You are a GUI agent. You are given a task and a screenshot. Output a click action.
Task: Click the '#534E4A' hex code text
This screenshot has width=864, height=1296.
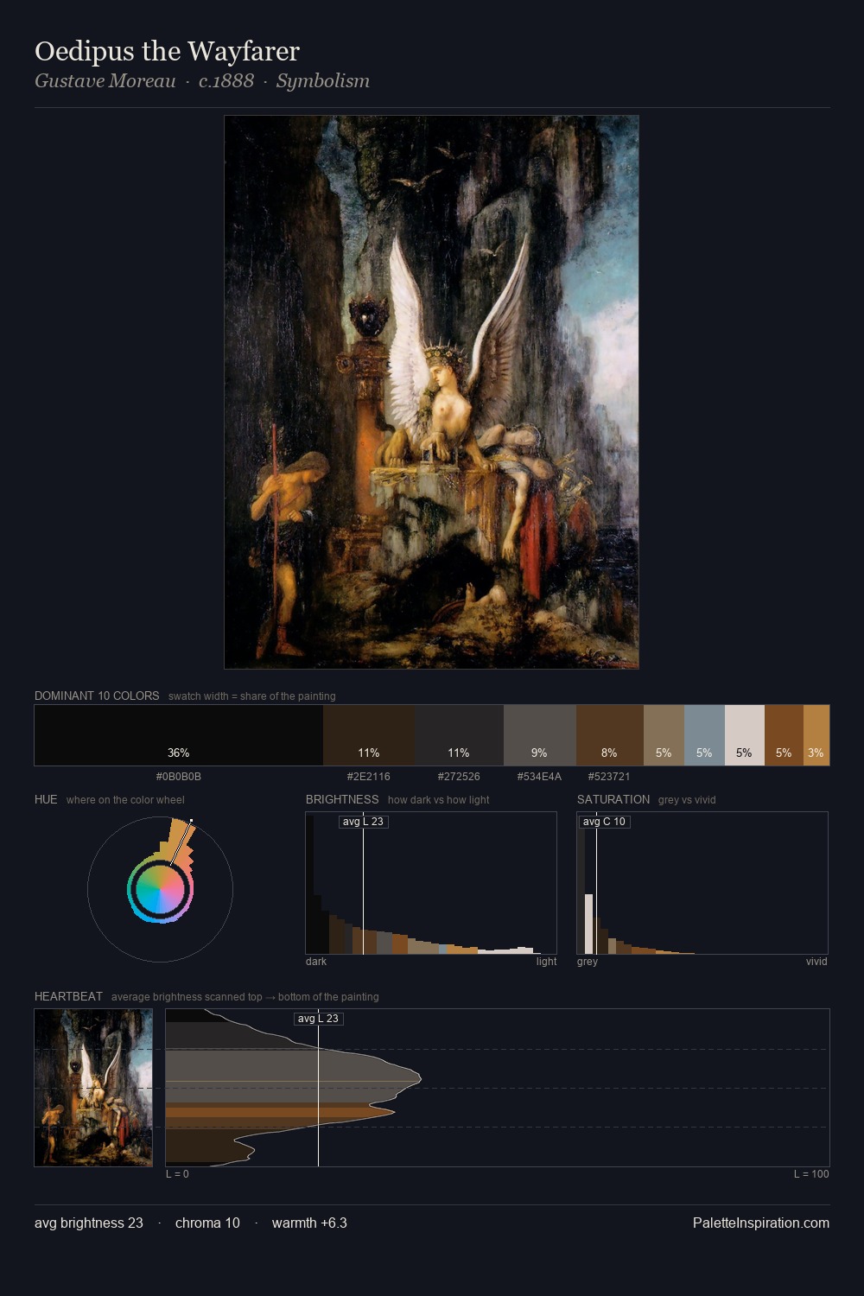pos(540,777)
